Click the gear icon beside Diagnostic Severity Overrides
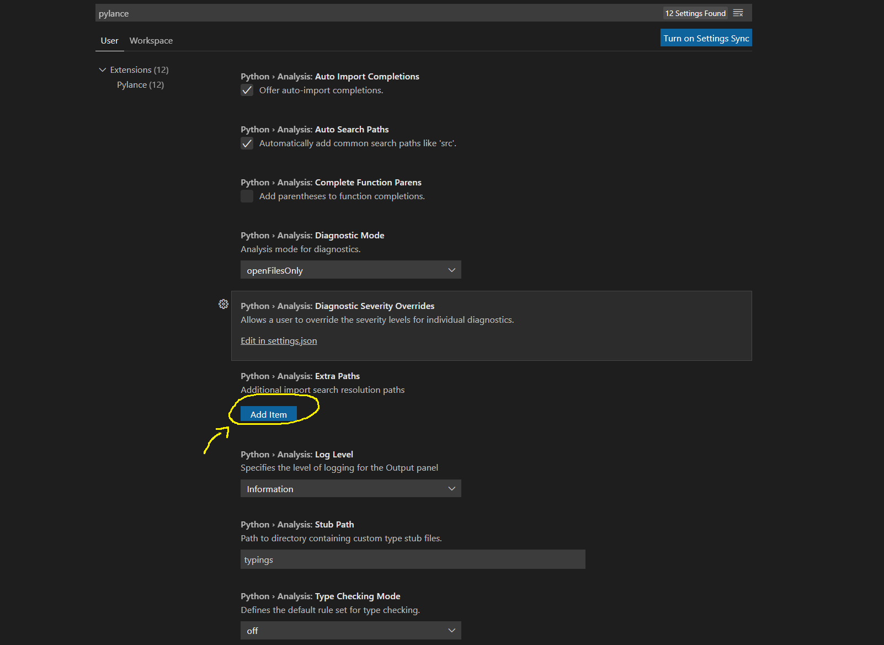Image resolution: width=884 pixels, height=645 pixels. pos(223,304)
